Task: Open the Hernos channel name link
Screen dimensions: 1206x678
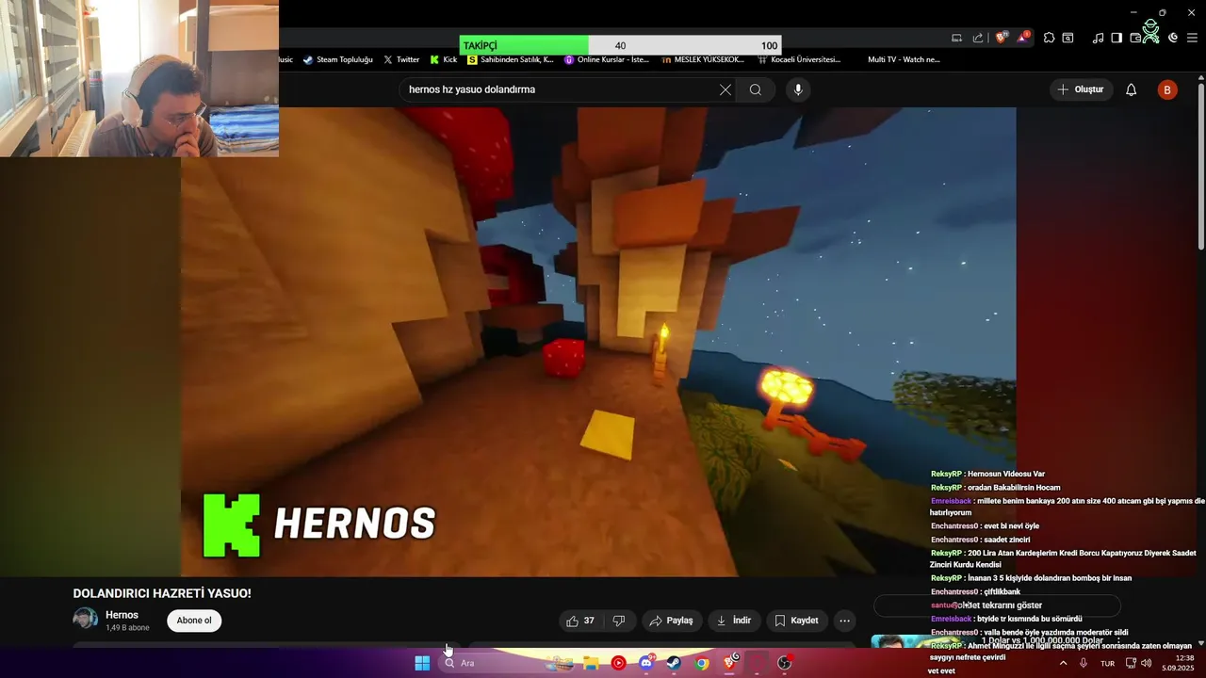Action: tap(122, 615)
